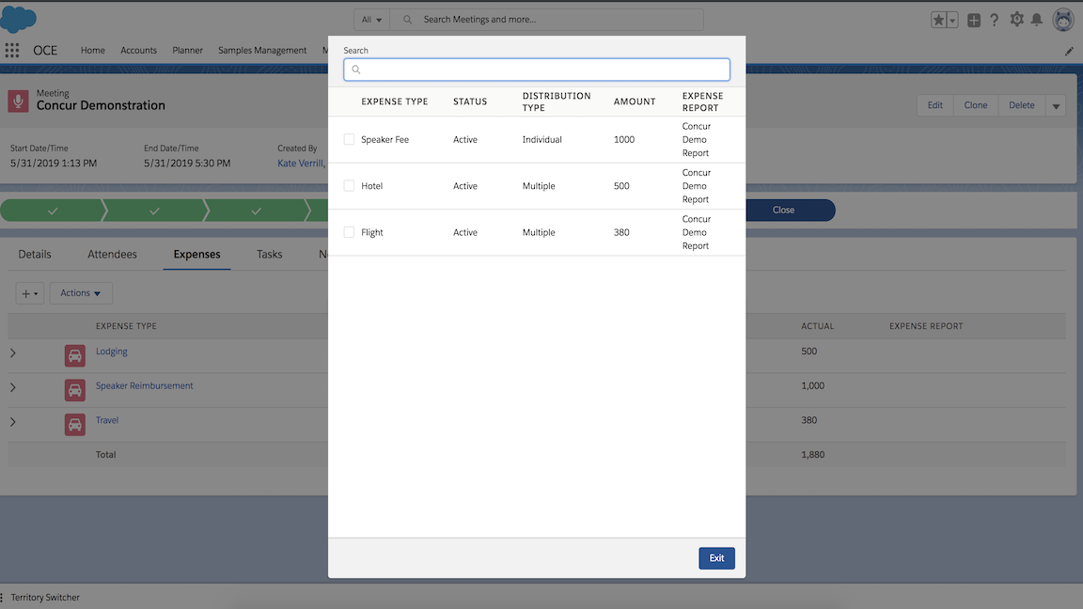Click the Meeting microphone record icon
Image resolution: width=1083 pixels, height=609 pixels.
point(18,101)
